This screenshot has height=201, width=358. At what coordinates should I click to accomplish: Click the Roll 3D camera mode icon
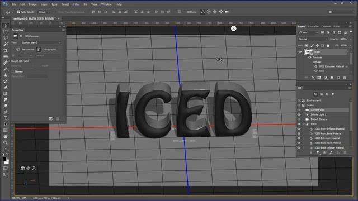[x=209, y=12]
